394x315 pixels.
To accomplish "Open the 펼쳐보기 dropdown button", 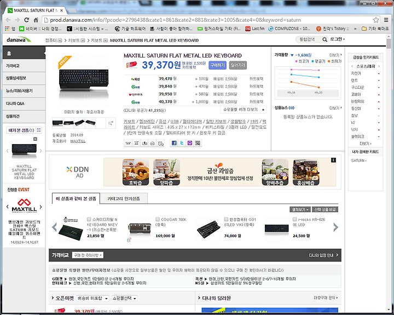I will [300, 210].
